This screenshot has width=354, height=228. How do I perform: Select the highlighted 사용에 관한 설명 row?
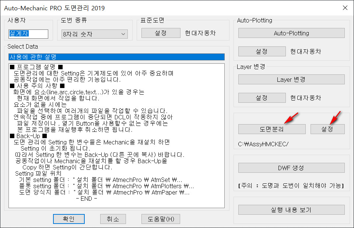pyautogui.click(x=116, y=57)
